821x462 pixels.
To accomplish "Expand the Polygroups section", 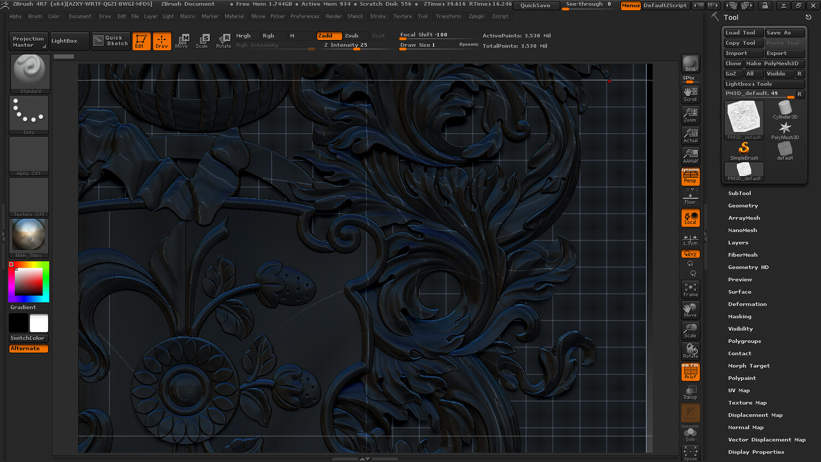I will (x=744, y=341).
